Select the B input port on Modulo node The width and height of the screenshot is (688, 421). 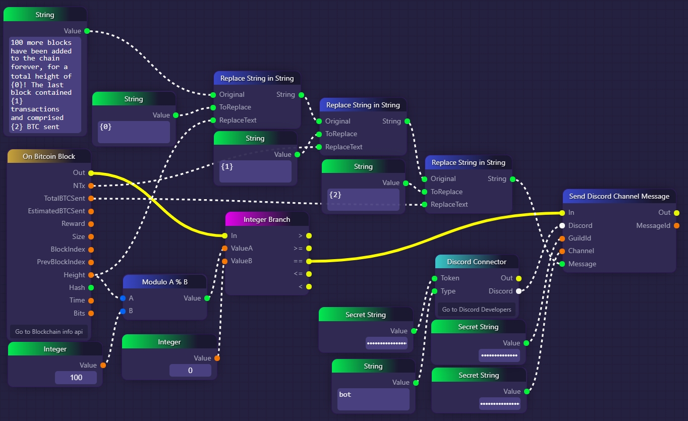[x=123, y=311]
